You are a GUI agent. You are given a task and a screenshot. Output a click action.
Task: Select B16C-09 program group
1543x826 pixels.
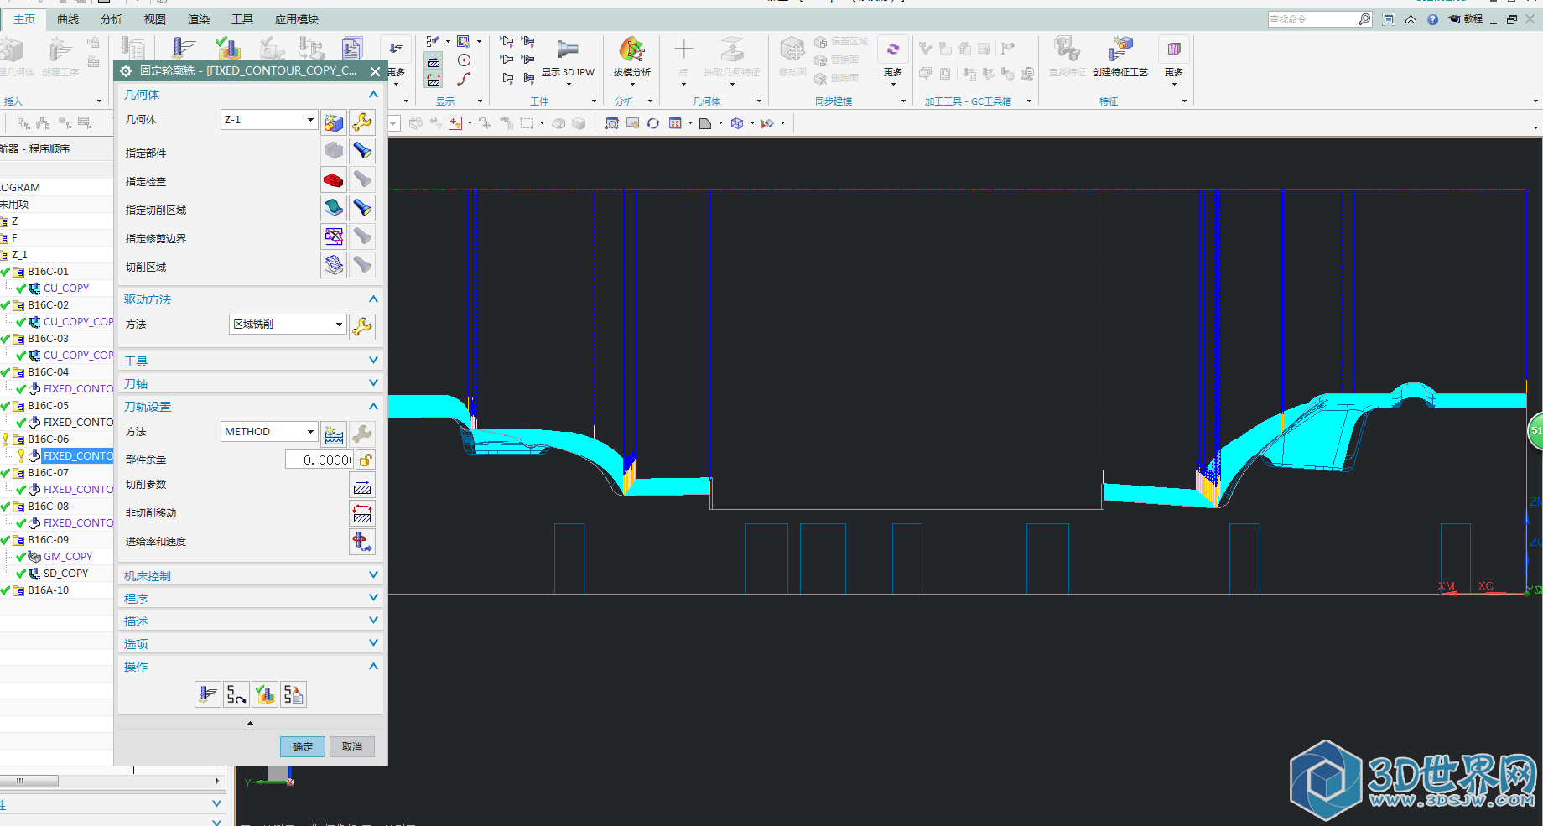[48, 539]
